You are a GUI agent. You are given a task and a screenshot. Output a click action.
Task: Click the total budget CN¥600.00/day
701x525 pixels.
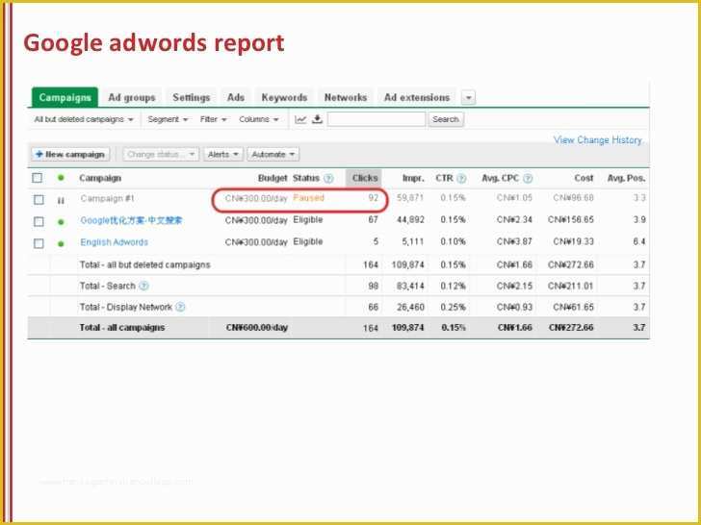pos(256,328)
